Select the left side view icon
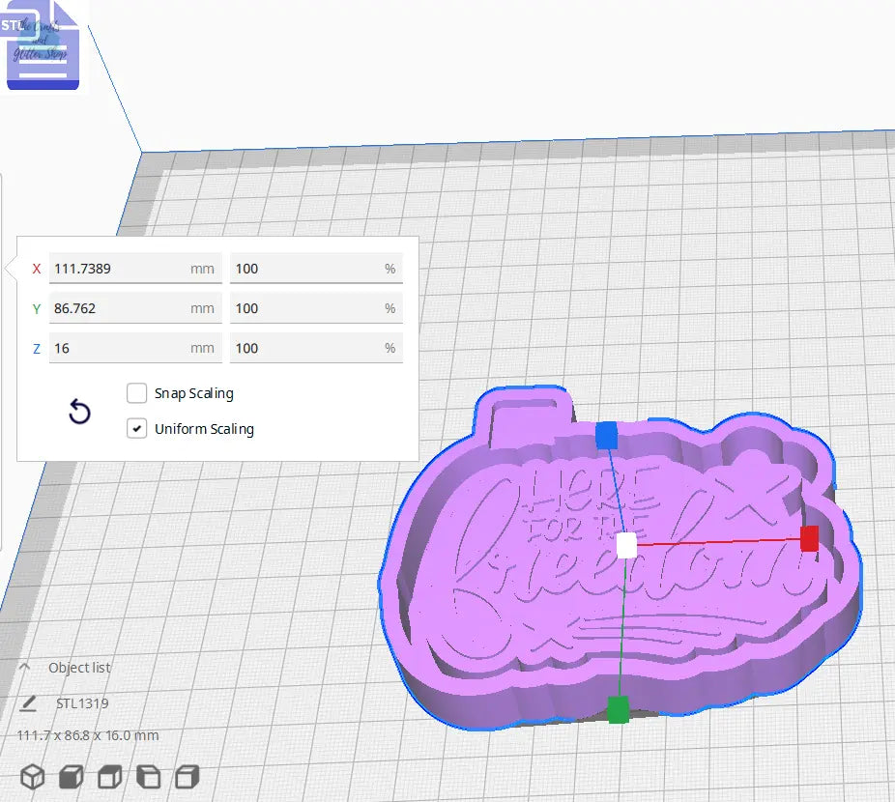 148,776
